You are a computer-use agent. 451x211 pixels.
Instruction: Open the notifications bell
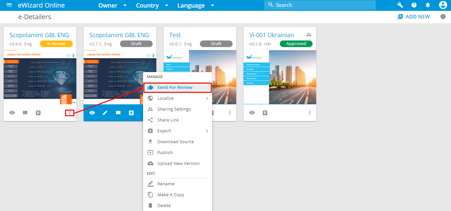428,5
